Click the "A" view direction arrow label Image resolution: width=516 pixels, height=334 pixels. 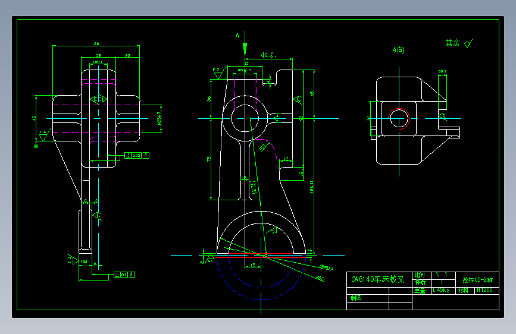coord(237,36)
